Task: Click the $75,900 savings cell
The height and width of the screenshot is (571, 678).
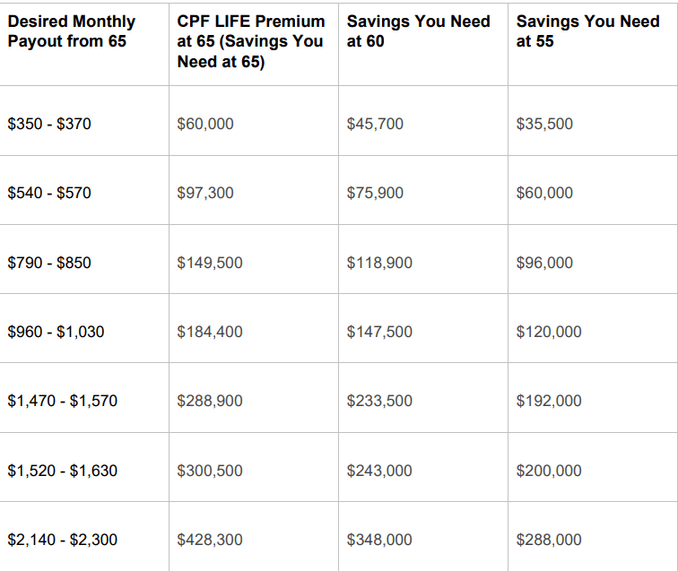Action: 375,193
